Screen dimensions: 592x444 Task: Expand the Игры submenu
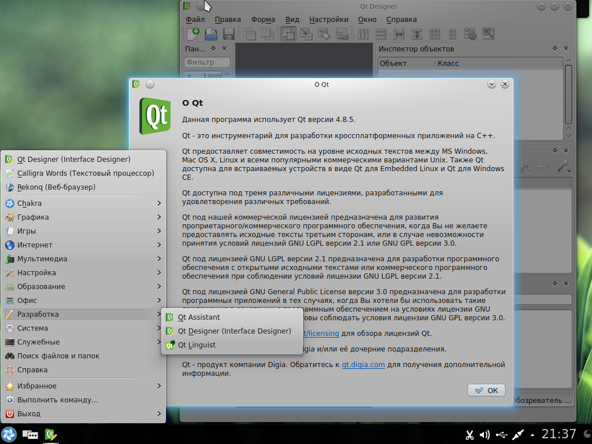83,231
